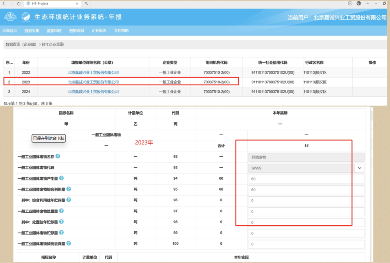Click the browser download icon
390x263 pixels.
click(x=350, y=3)
